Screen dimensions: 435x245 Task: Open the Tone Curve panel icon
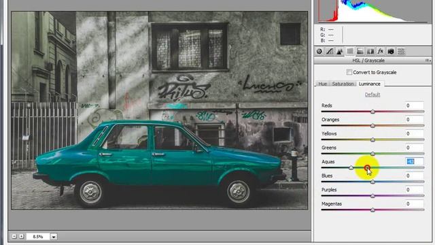pos(330,52)
